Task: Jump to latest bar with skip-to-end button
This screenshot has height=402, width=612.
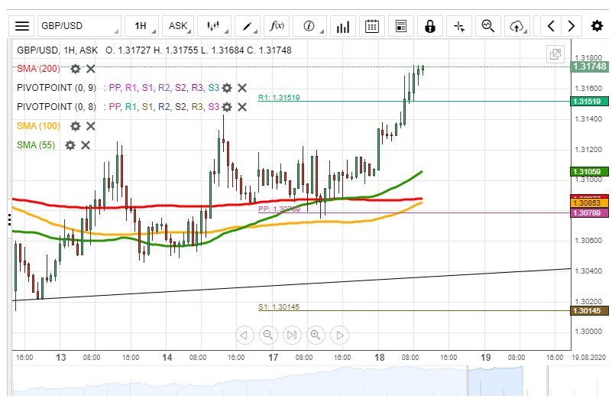Action: [x=292, y=335]
